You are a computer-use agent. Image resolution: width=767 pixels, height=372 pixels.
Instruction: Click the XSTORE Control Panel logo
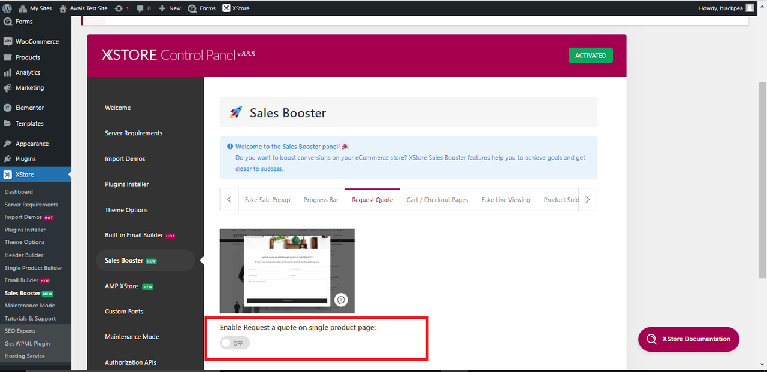[x=179, y=55]
